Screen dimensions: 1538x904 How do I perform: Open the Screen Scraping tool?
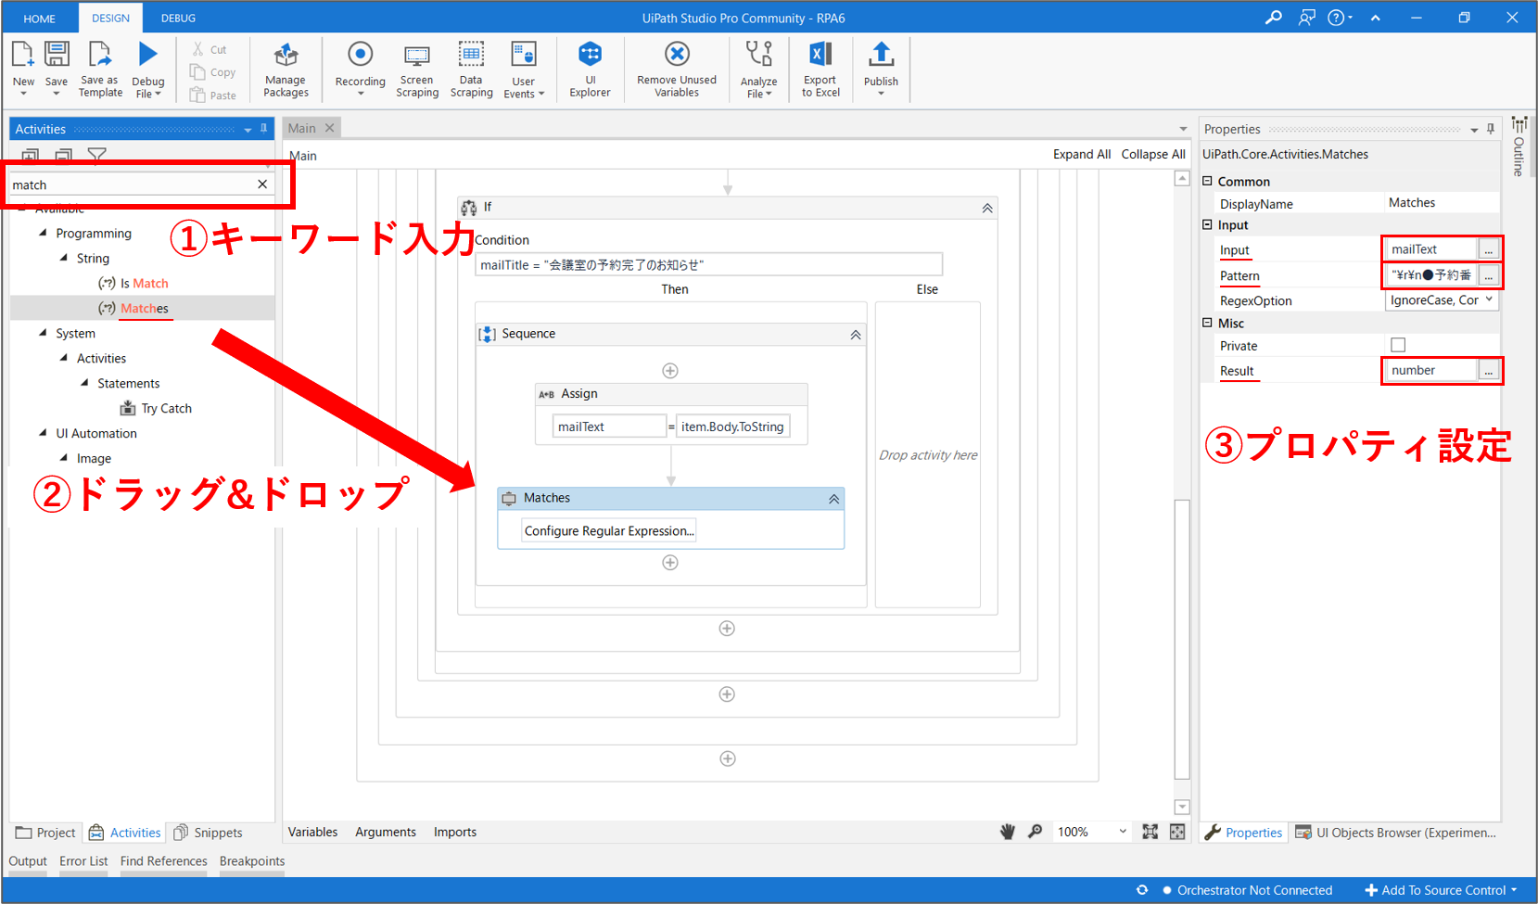tap(417, 56)
